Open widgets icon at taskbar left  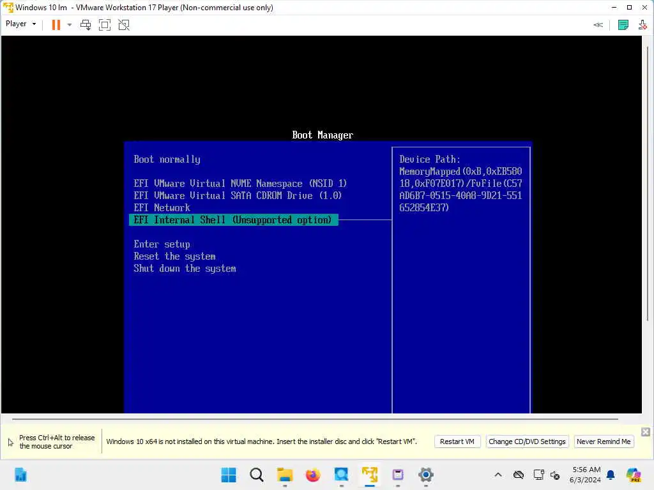coord(20,475)
